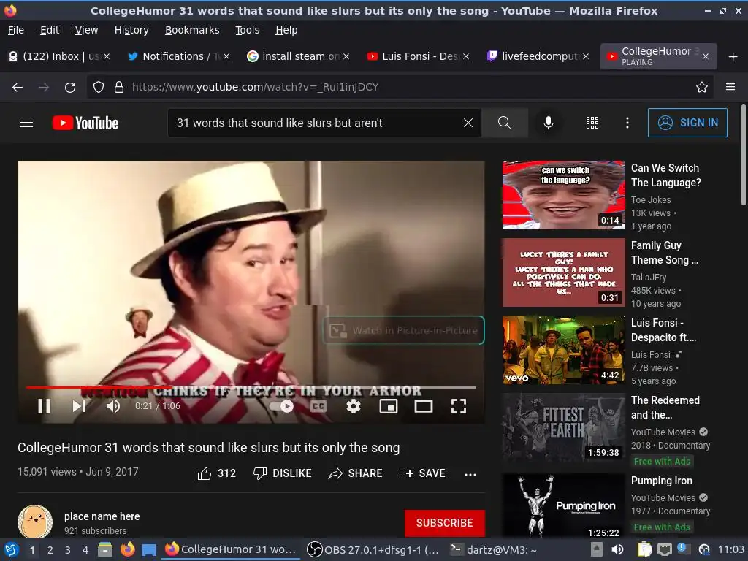The width and height of the screenshot is (748, 561).
Task: Save video to playlist
Action: [421, 473]
